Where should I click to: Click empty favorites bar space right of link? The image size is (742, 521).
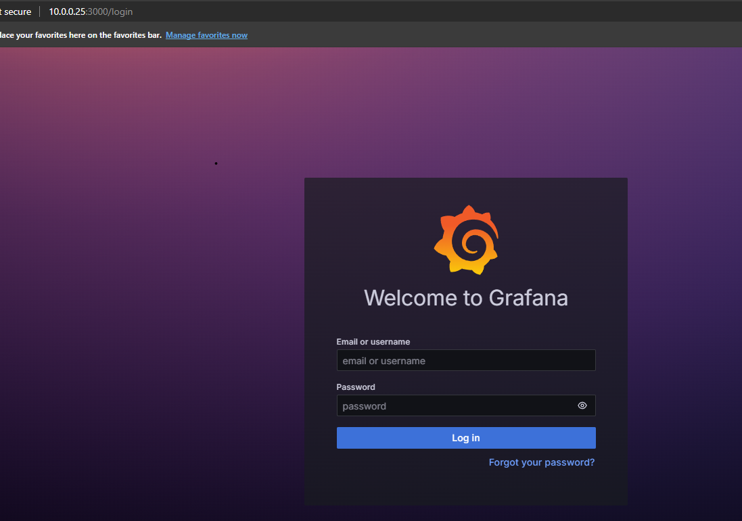coord(473,35)
